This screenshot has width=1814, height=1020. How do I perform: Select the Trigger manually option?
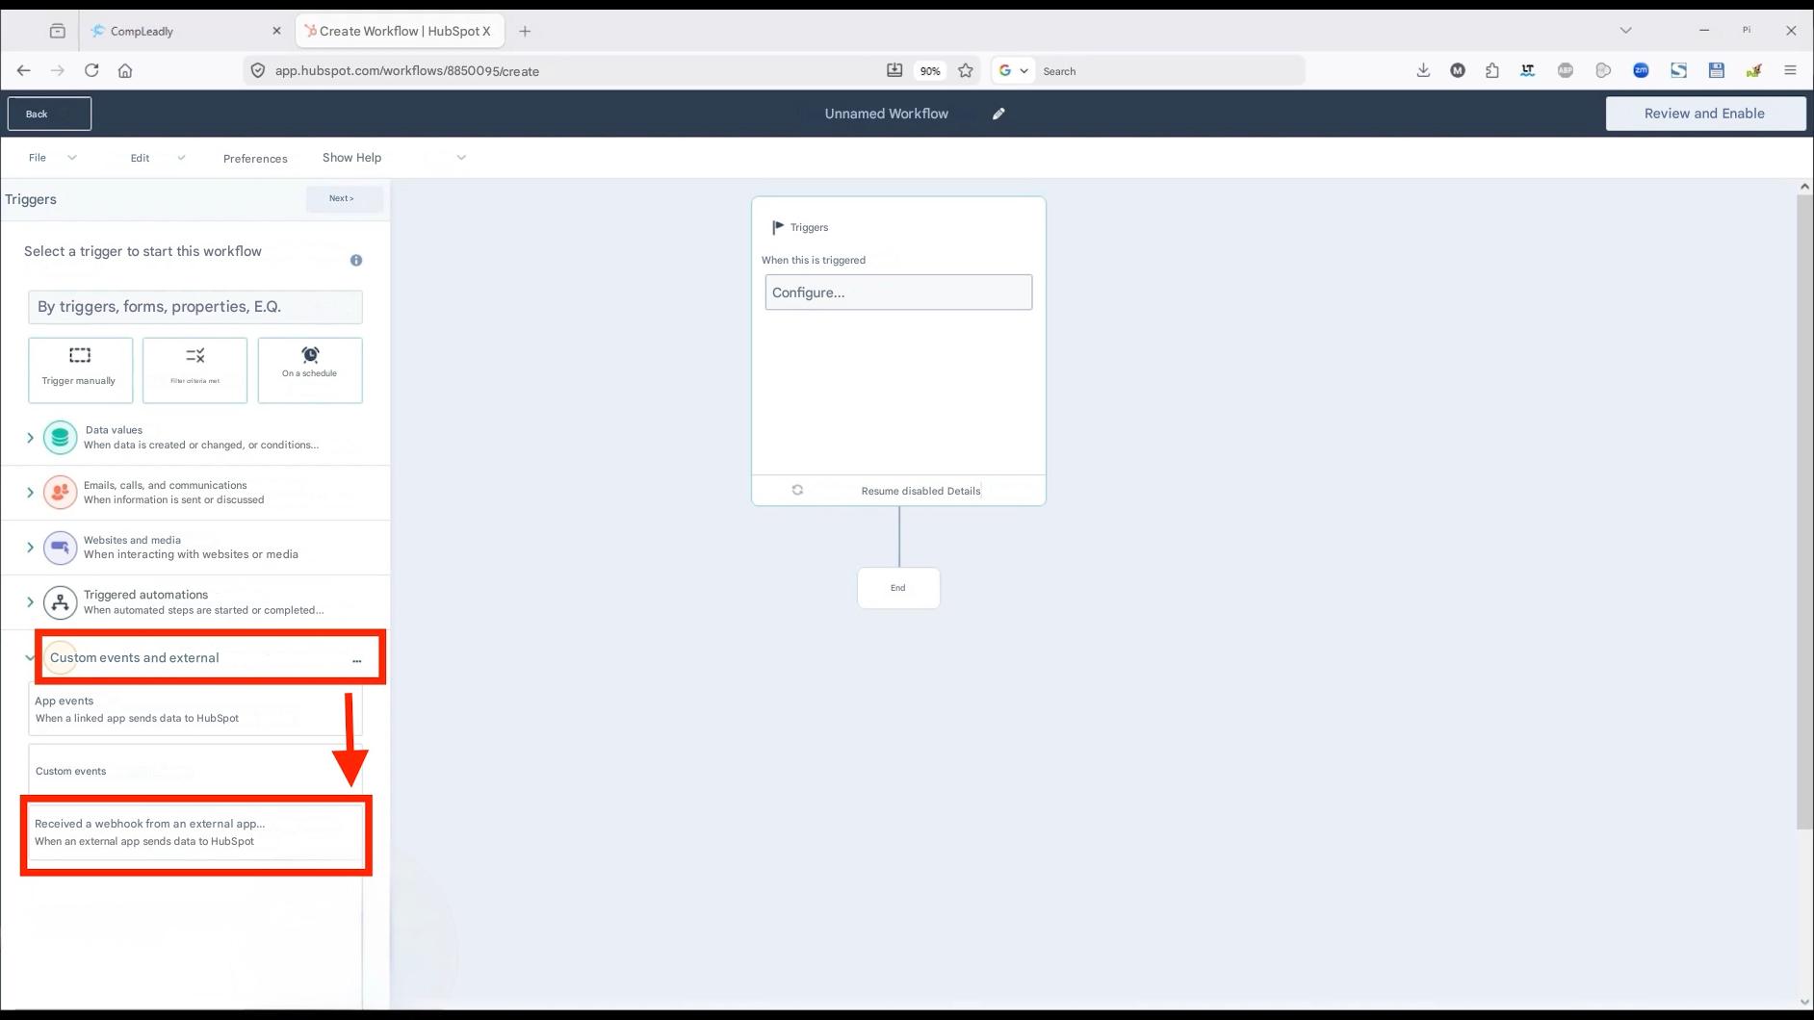(x=80, y=370)
